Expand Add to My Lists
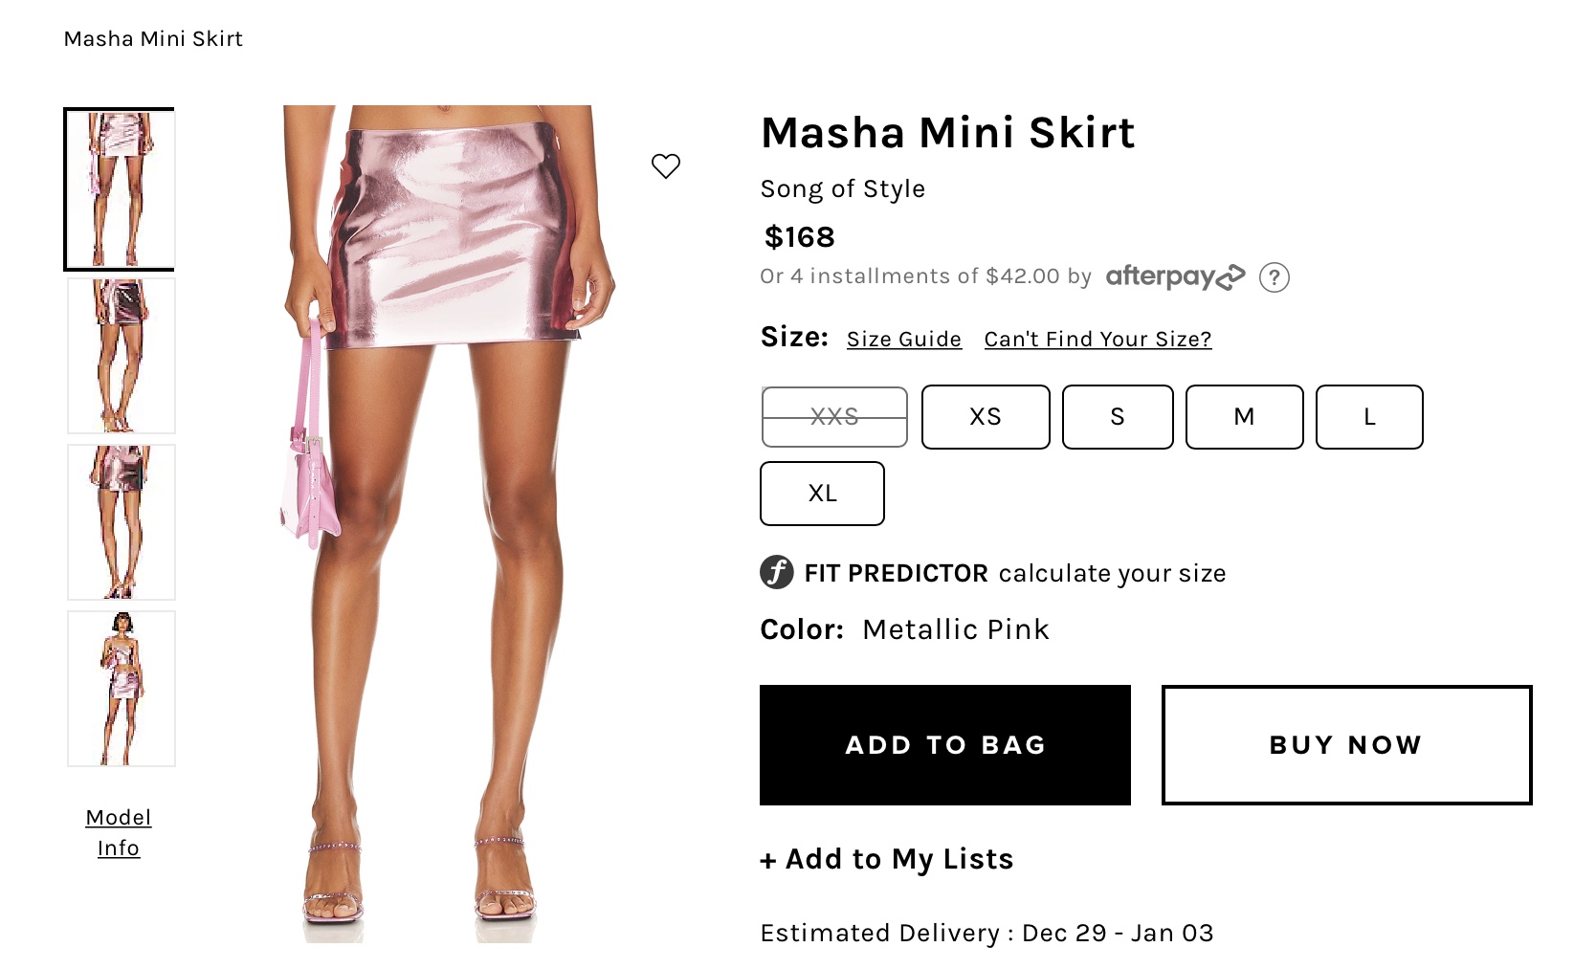 pos(887,859)
